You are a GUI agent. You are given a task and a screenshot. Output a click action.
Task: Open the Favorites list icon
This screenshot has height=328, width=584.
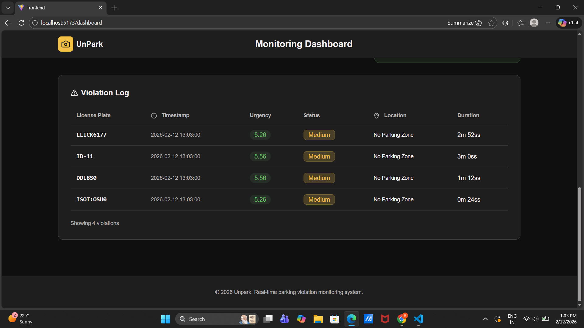520,23
